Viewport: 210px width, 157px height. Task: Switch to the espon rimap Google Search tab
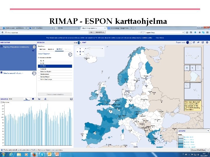[120, 28]
